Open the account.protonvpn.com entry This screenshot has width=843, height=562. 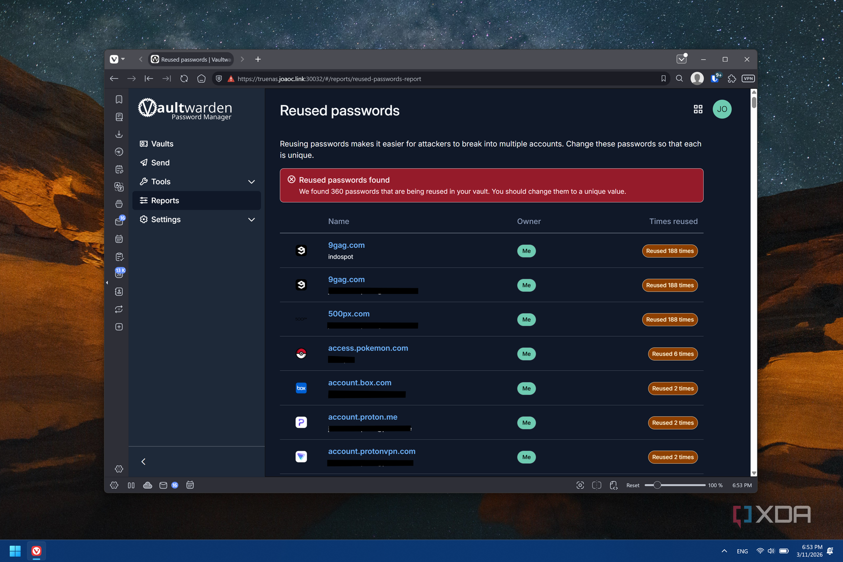tap(371, 452)
